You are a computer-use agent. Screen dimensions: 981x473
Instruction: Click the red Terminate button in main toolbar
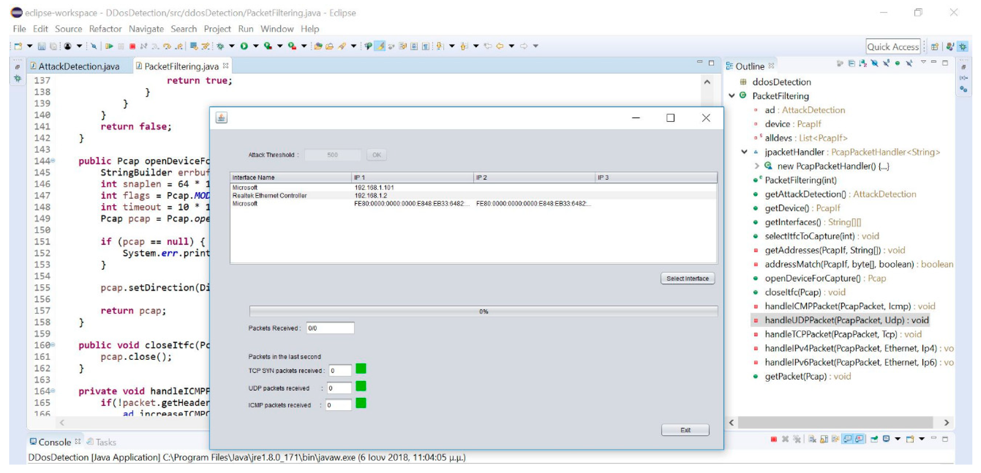132,46
